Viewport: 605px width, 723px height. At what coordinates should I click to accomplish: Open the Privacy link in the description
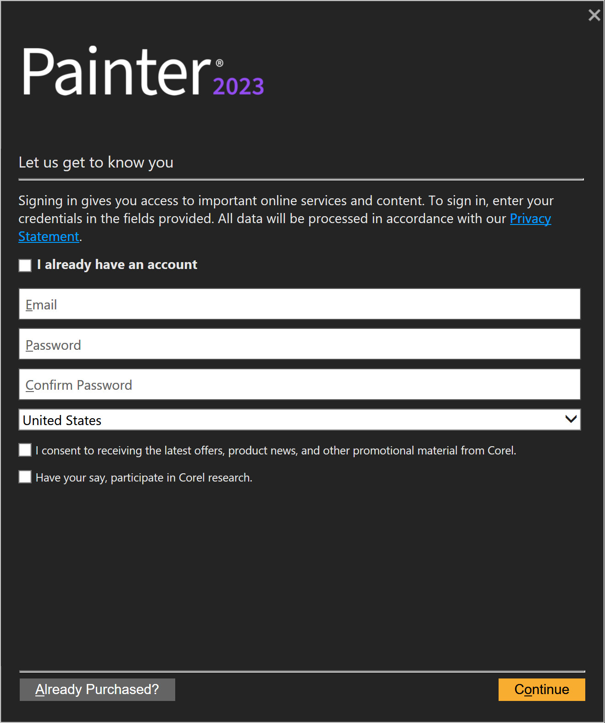point(530,219)
